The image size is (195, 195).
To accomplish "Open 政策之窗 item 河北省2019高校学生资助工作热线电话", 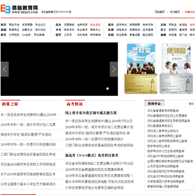I will (28, 165).
